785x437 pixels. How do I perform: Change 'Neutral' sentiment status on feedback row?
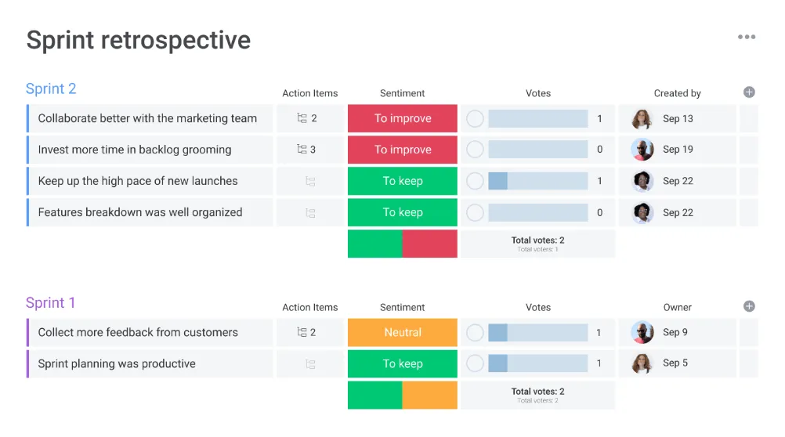[x=403, y=332]
